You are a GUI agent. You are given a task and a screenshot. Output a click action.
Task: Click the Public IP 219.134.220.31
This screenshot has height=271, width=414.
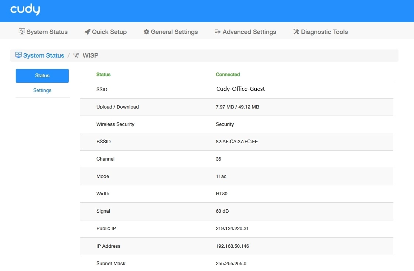point(232,229)
